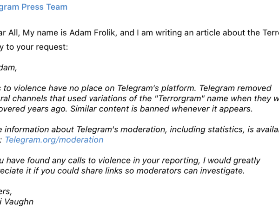
Task: Click the words 'Telegram removed' in the reply
Action: coord(235,88)
